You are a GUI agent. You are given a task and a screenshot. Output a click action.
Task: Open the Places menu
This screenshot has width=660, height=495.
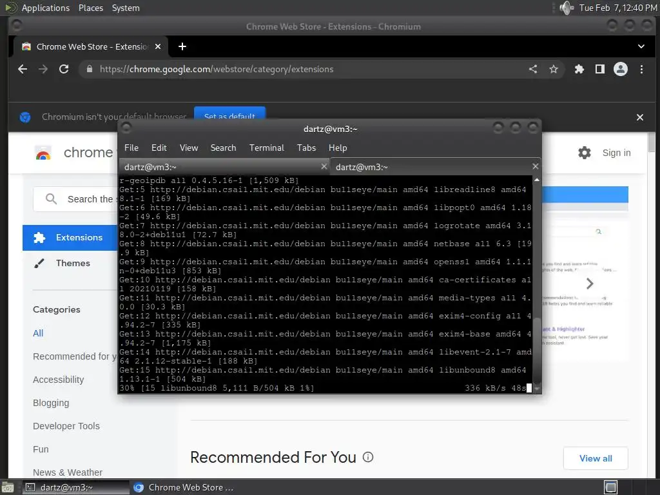coord(91,8)
